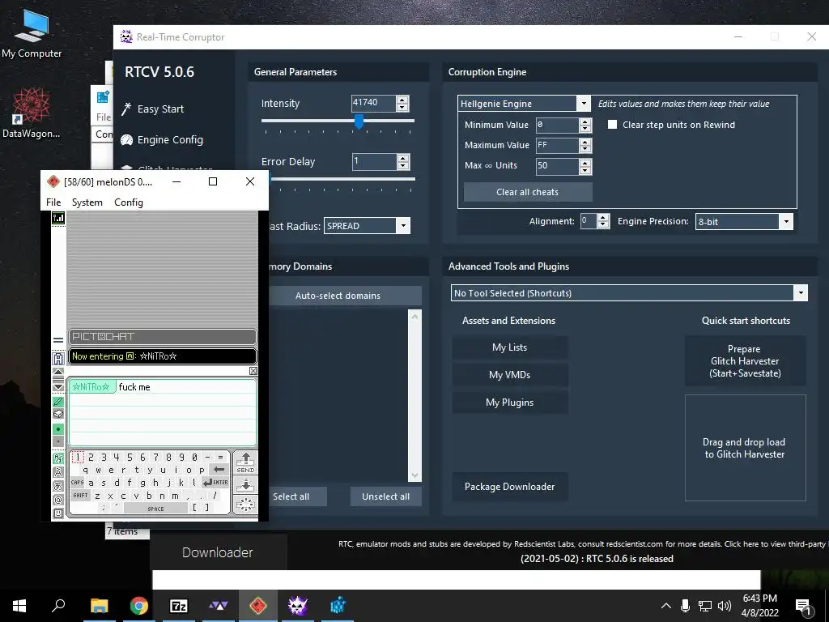Switch to the Japanese kana keyboard icon

tap(58, 486)
